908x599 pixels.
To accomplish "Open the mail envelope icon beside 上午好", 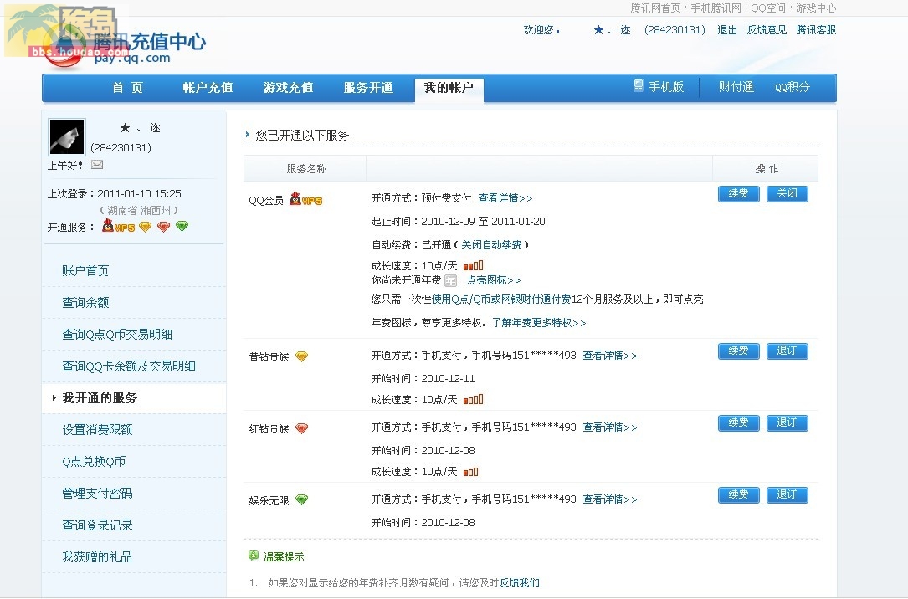I will (x=97, y=165).
